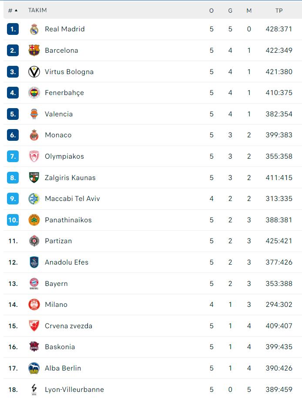Click the Alba Berlin logo
This screenshot has width=302, height=398.
coord(34,368)
